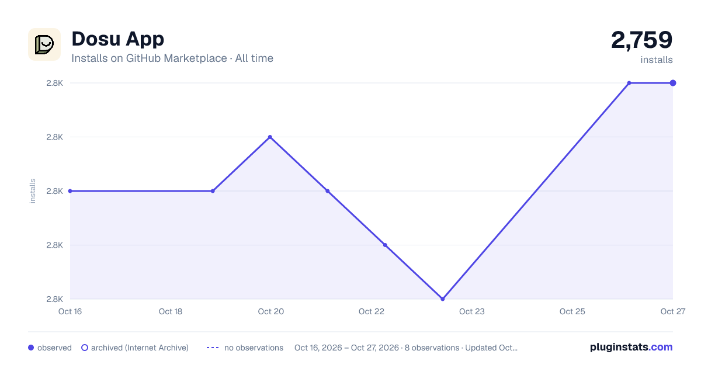The width and height of the screenshot is (701, 368).
Task: Click the topmost 2.8K y-axis label
Action: 55,83
